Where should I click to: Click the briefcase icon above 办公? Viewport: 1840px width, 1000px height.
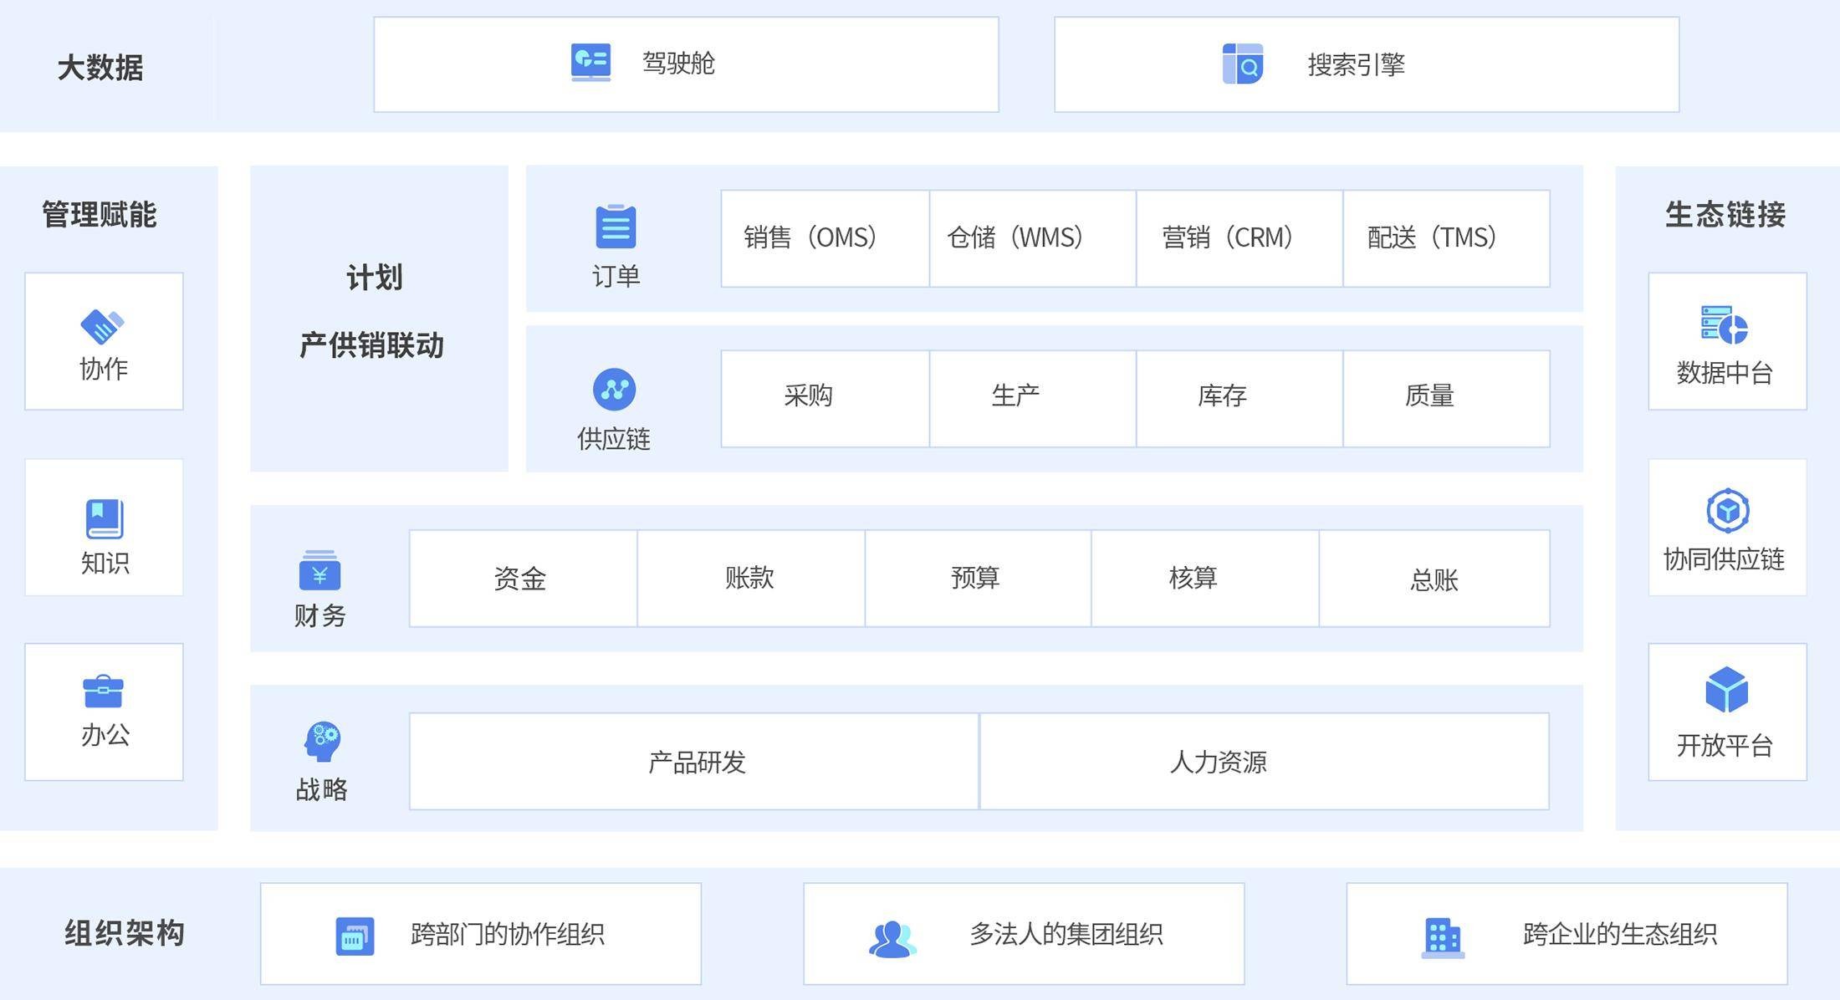point(104,691)
